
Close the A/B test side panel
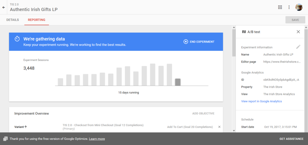tap(298, 32)
